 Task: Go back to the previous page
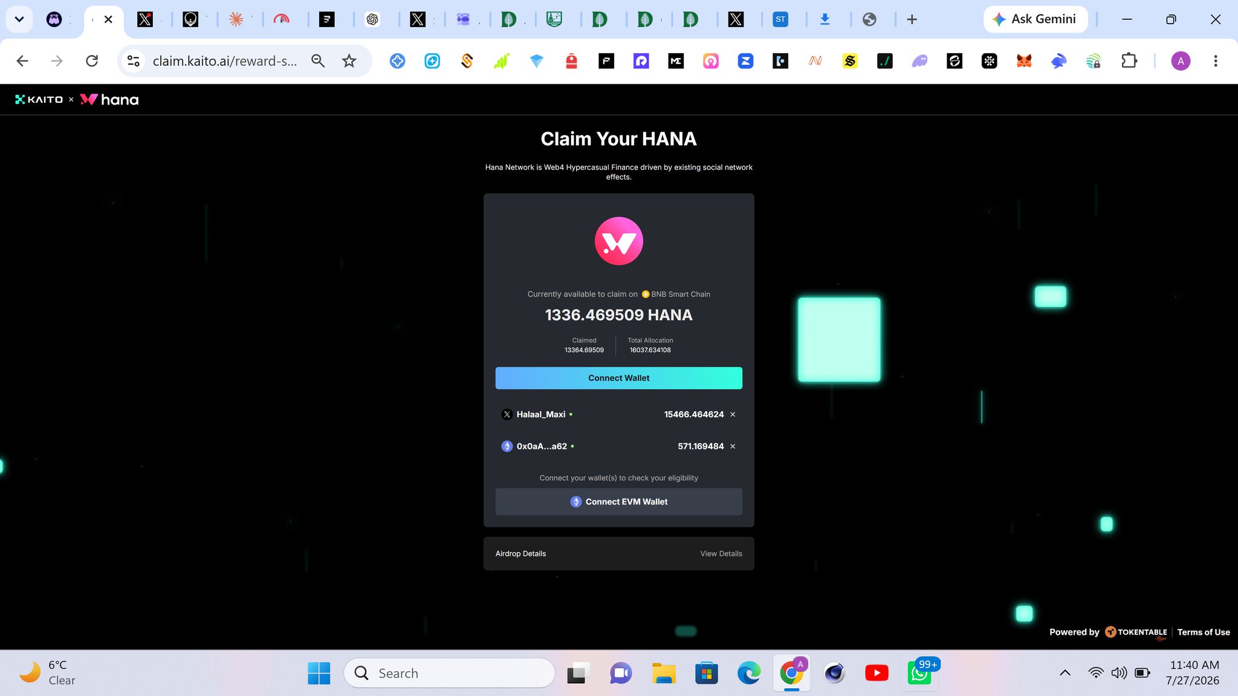pyautogui.click(x=22, y=61)
